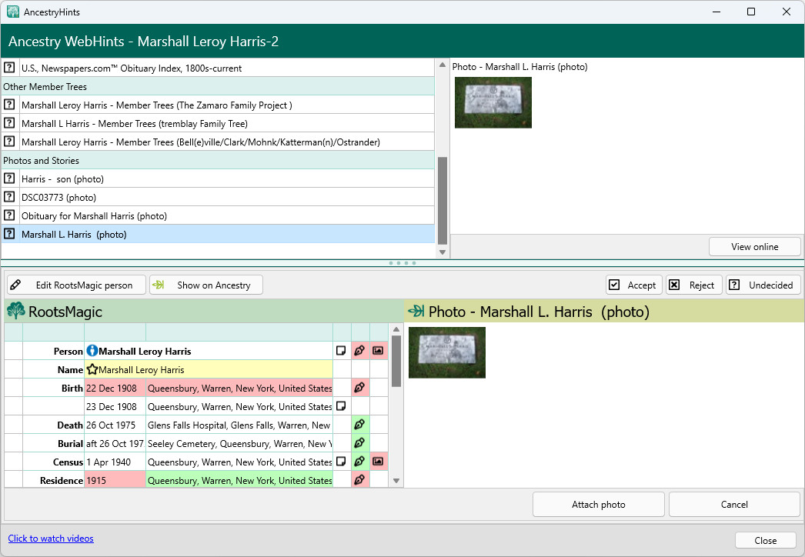Click the RootsMagic tree logo icon
The width and height of the screenshot is (805, 557).
pyautogui.click(x=16, y=311)
